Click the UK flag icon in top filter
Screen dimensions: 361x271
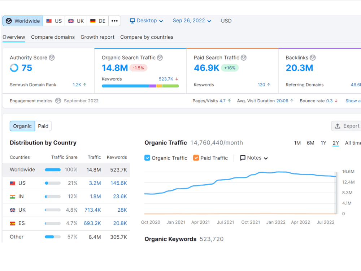coord(71,21)
